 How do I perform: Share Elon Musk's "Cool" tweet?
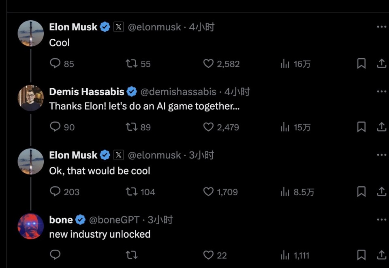click(381, 64)
